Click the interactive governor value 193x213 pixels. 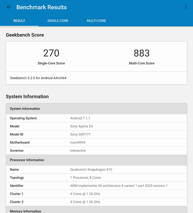coord(78,151)
